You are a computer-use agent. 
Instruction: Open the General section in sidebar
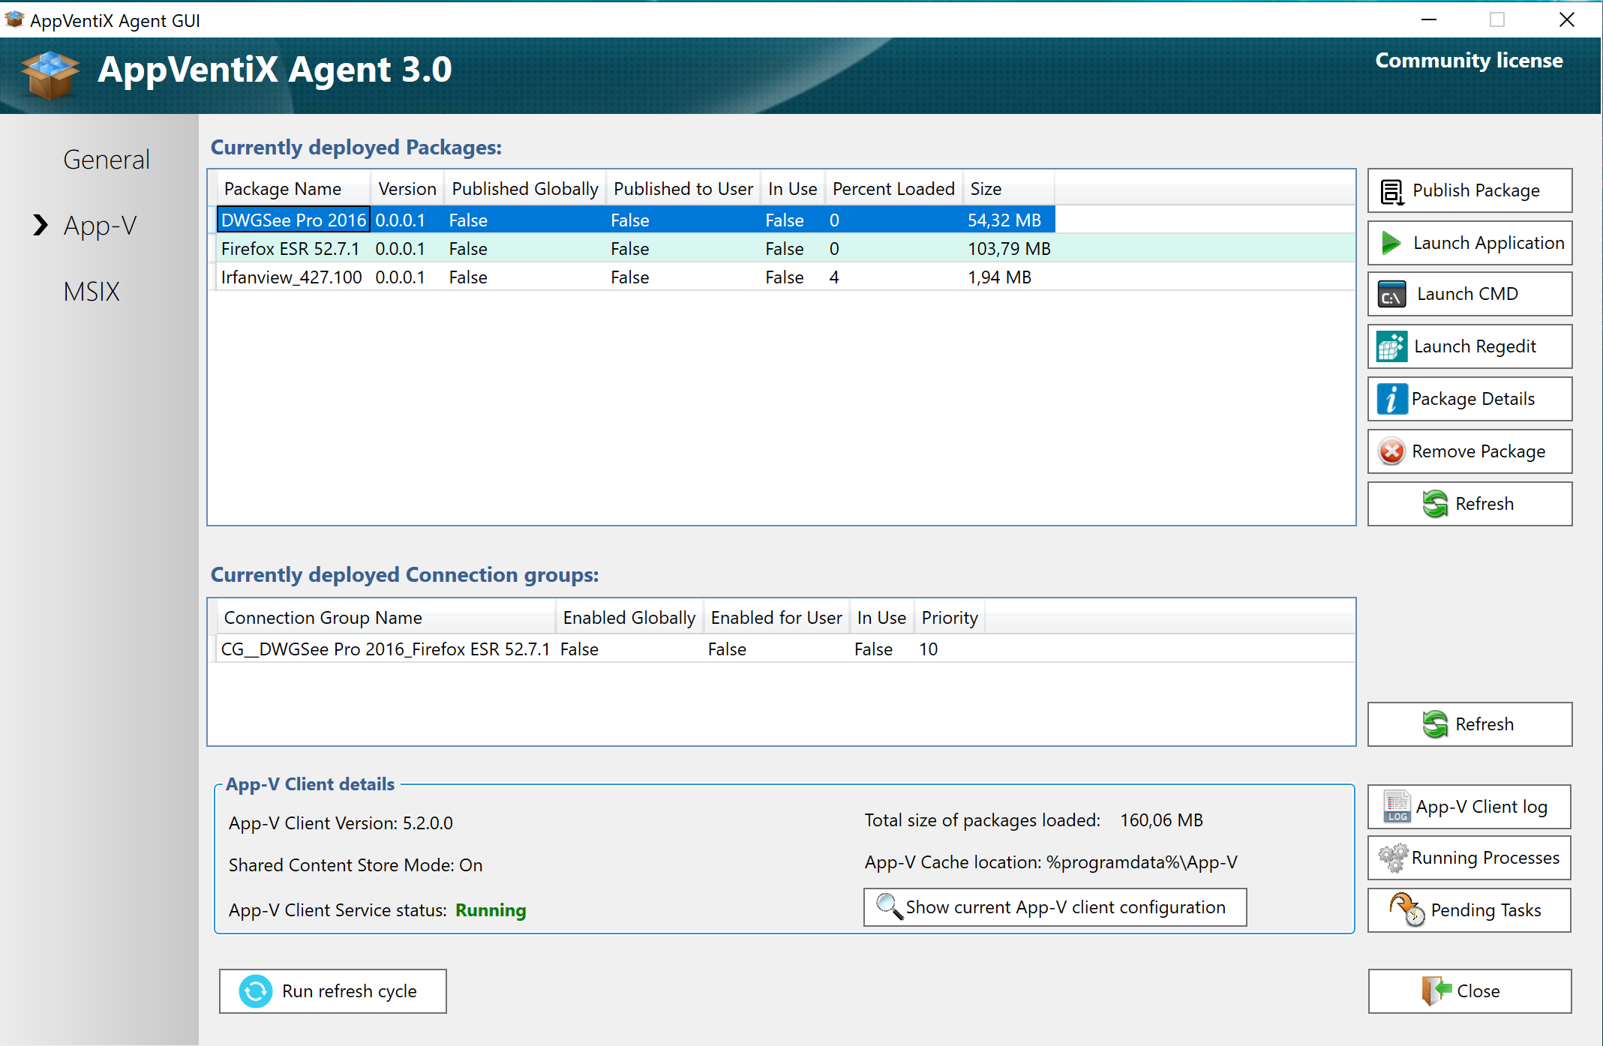[x=107, y=160]
